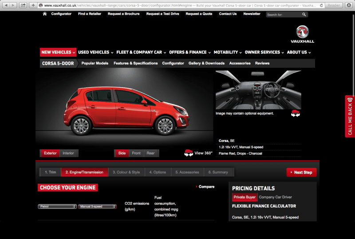Click the home icon in top navigation
The width and height of the screenshot is (355, 239).
click(45, 14)
